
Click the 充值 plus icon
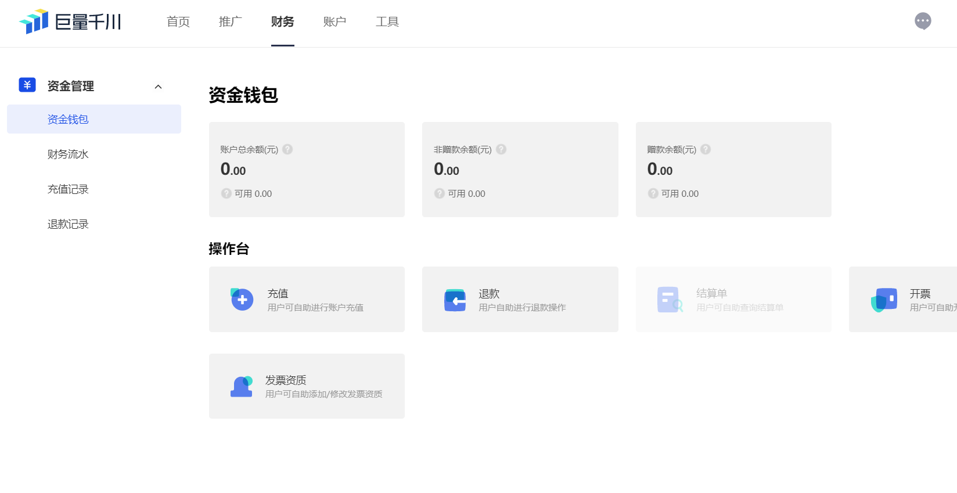click(x=242, y=300)
